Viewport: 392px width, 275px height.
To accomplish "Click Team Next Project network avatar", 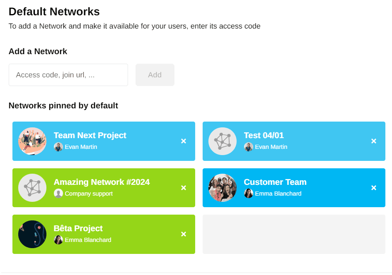I will (32, 141).
